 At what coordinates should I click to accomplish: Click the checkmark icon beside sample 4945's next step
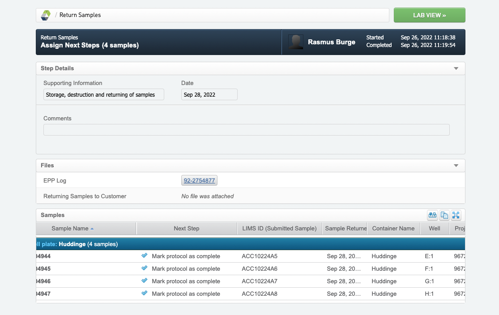(144, 268)
